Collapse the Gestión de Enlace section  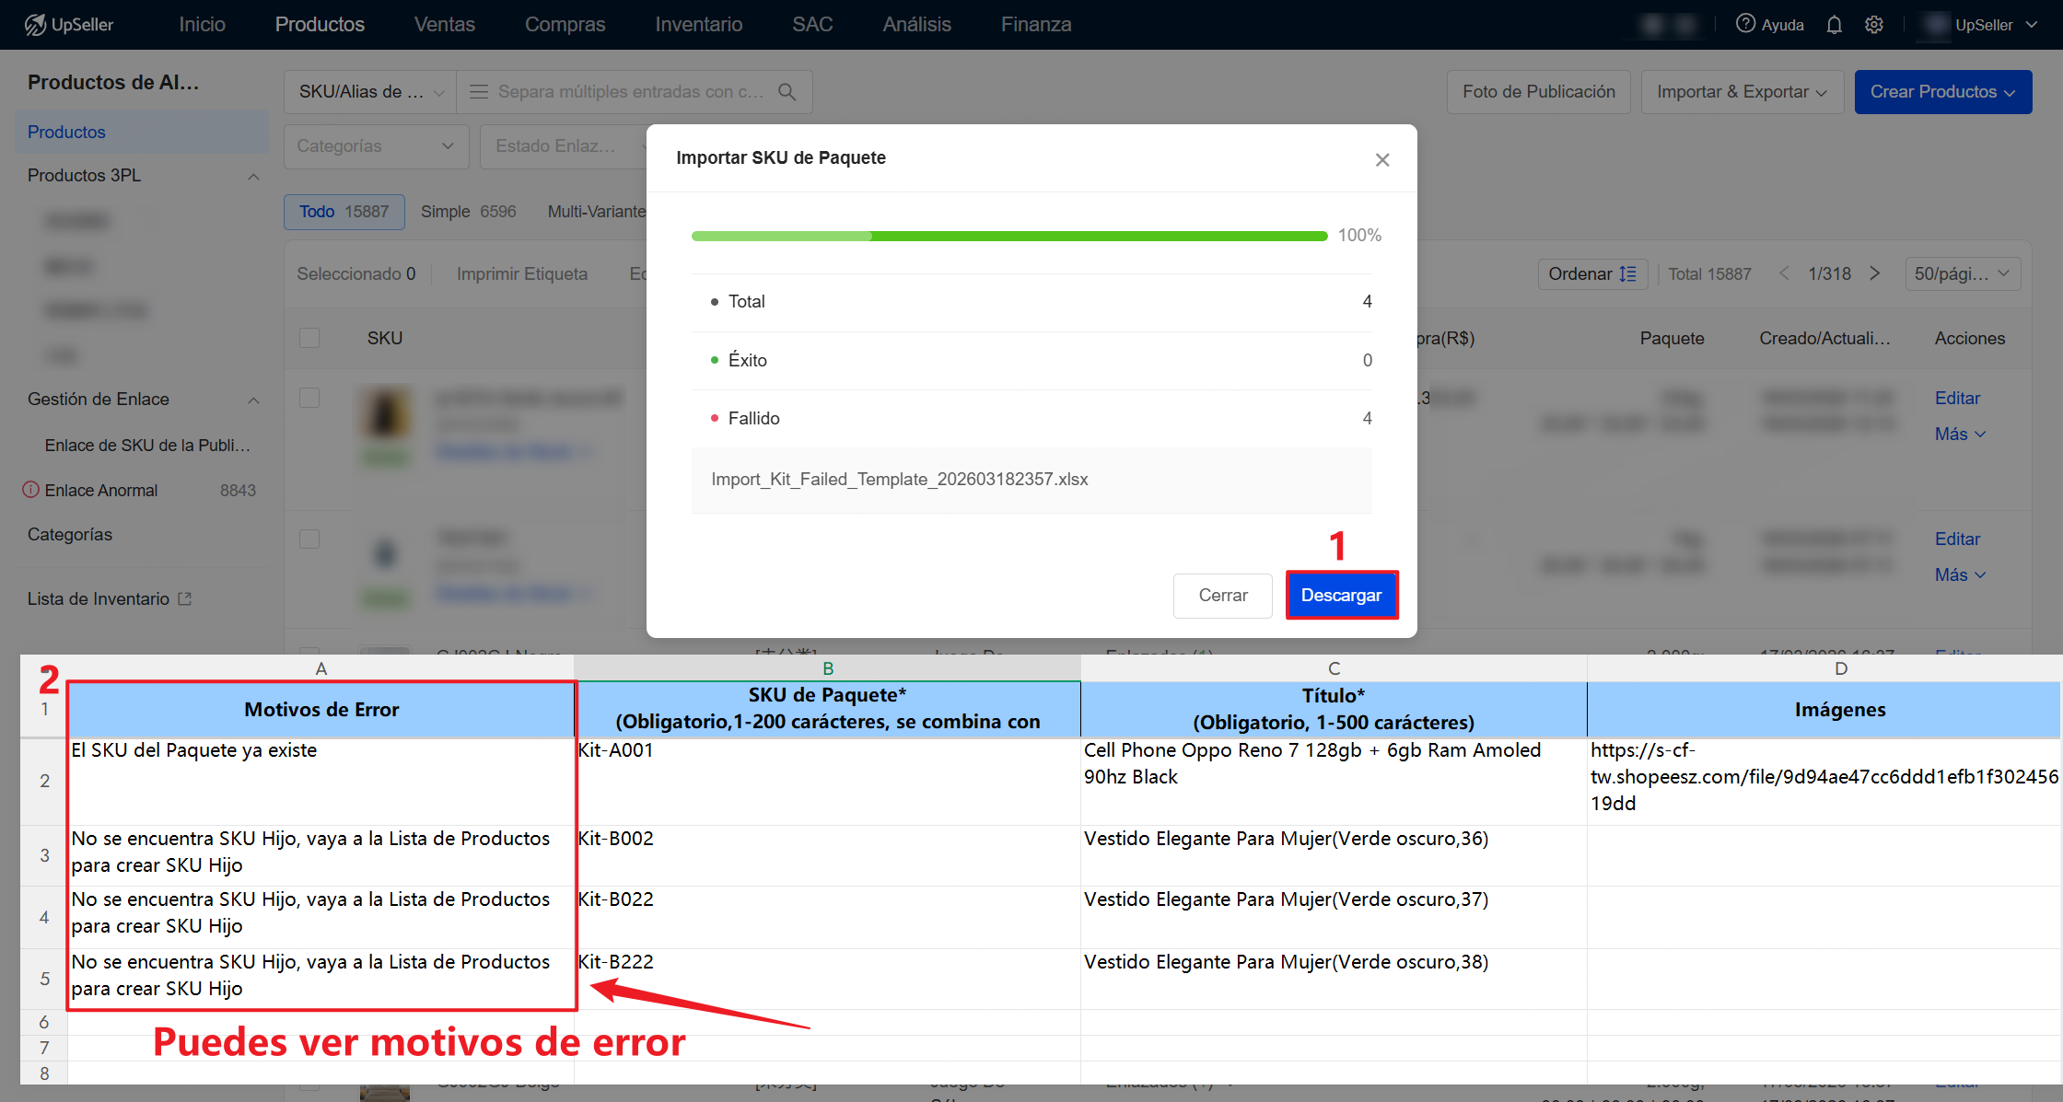coord(254,399)
